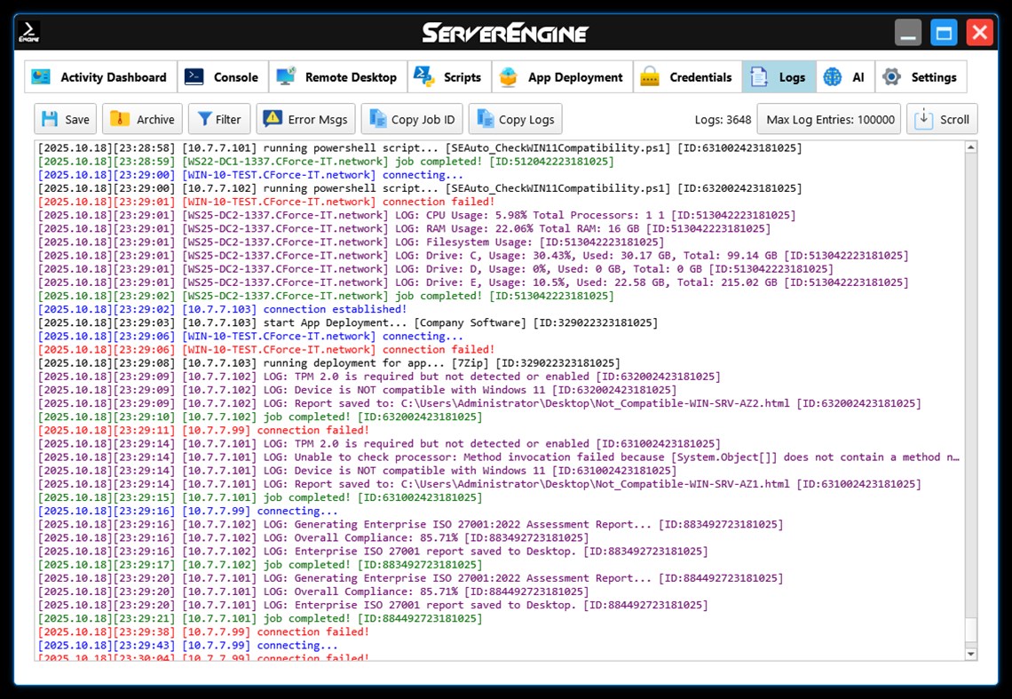Click the Copy Logs button
The image size is (1012, 699).
click(x=515, y=119)
